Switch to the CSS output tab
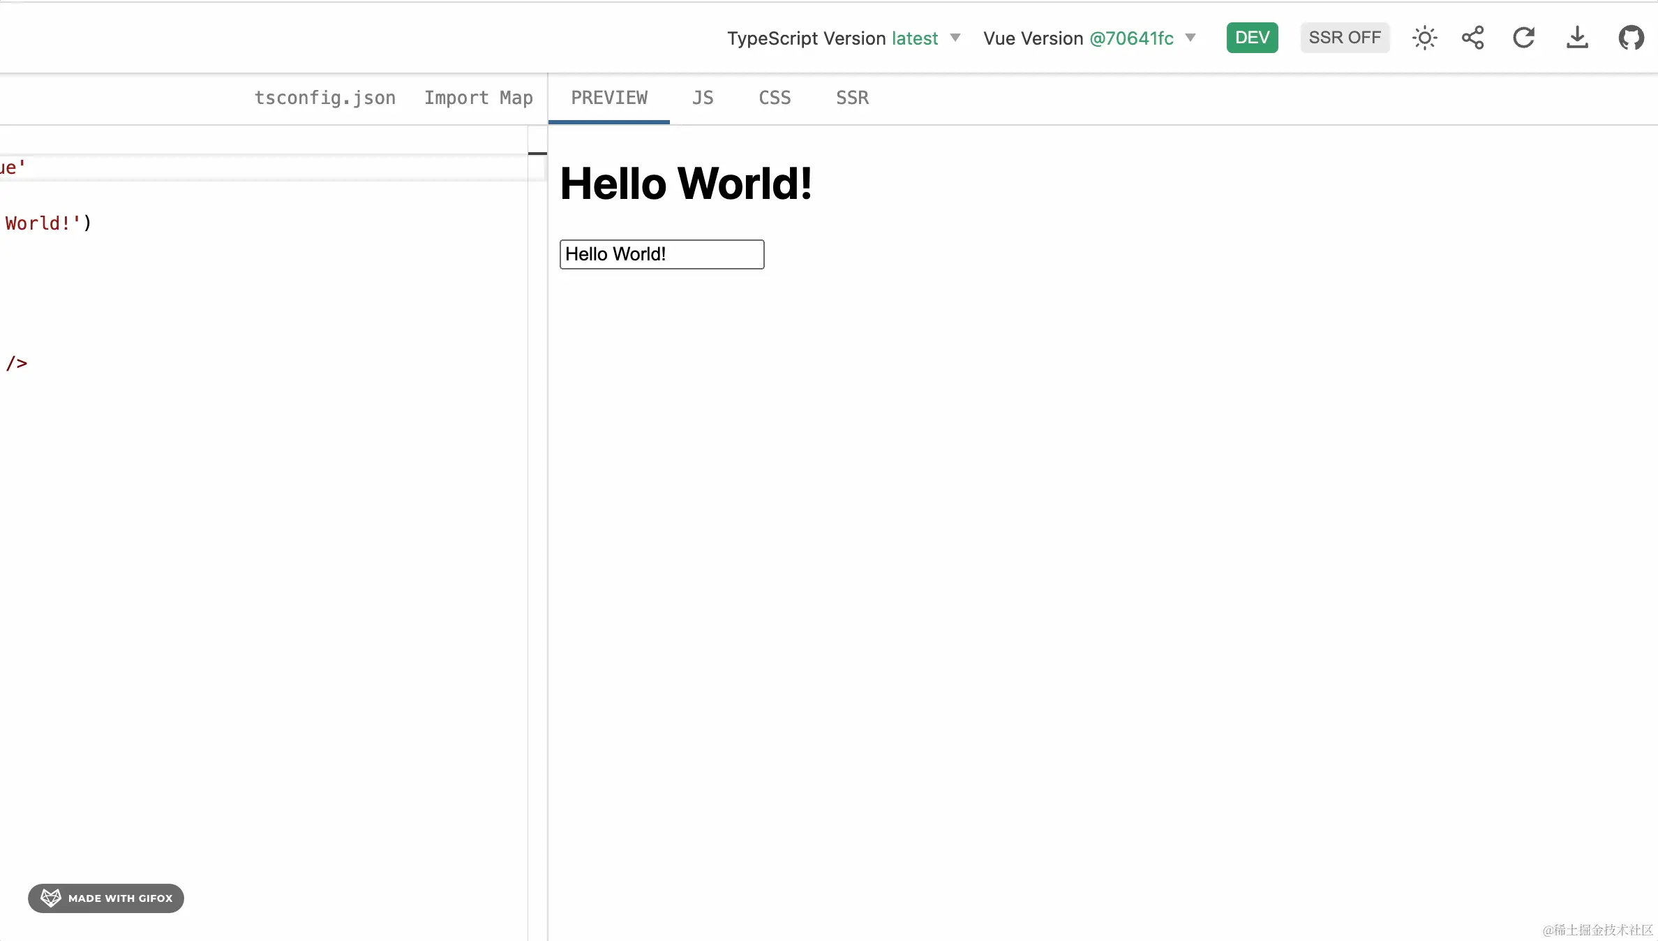 (x=775, y=98)
